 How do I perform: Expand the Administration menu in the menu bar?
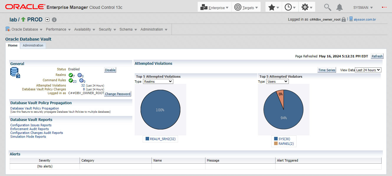(x=154, y=29)
